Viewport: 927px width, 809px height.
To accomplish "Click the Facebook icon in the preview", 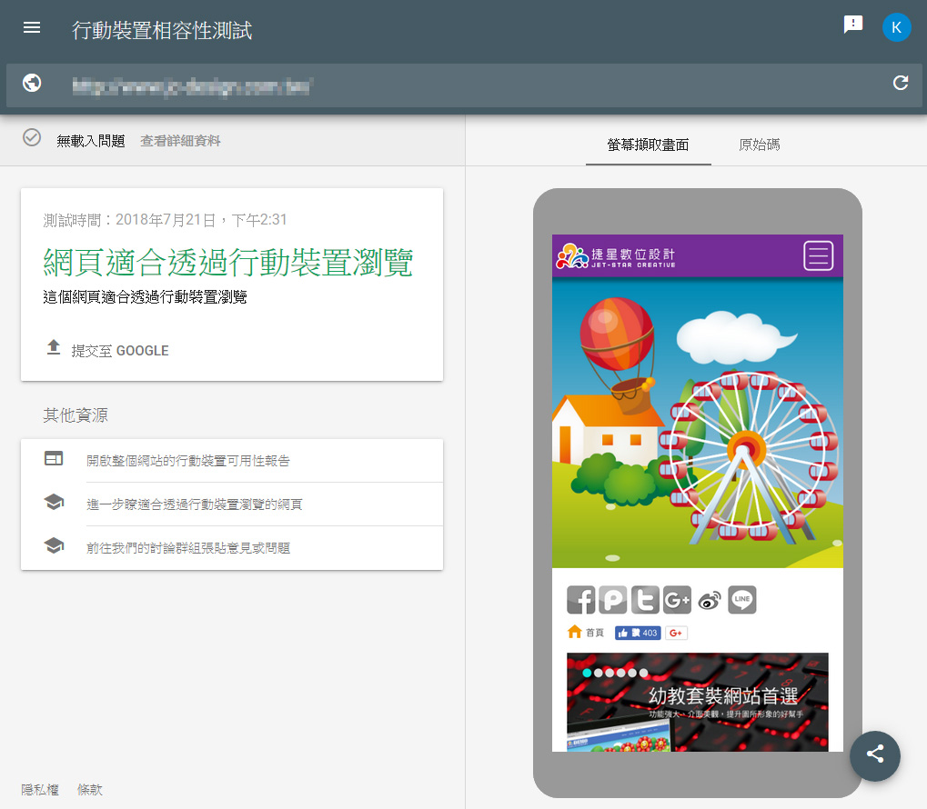I will tap(580, 600).
